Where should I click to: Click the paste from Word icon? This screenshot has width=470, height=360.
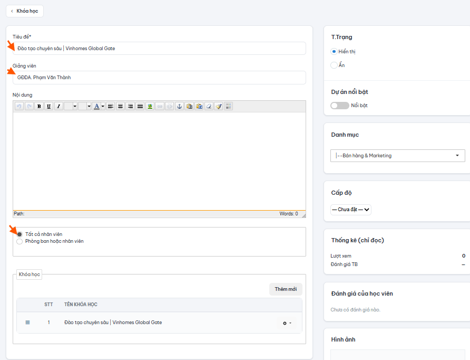coord(199,106)
